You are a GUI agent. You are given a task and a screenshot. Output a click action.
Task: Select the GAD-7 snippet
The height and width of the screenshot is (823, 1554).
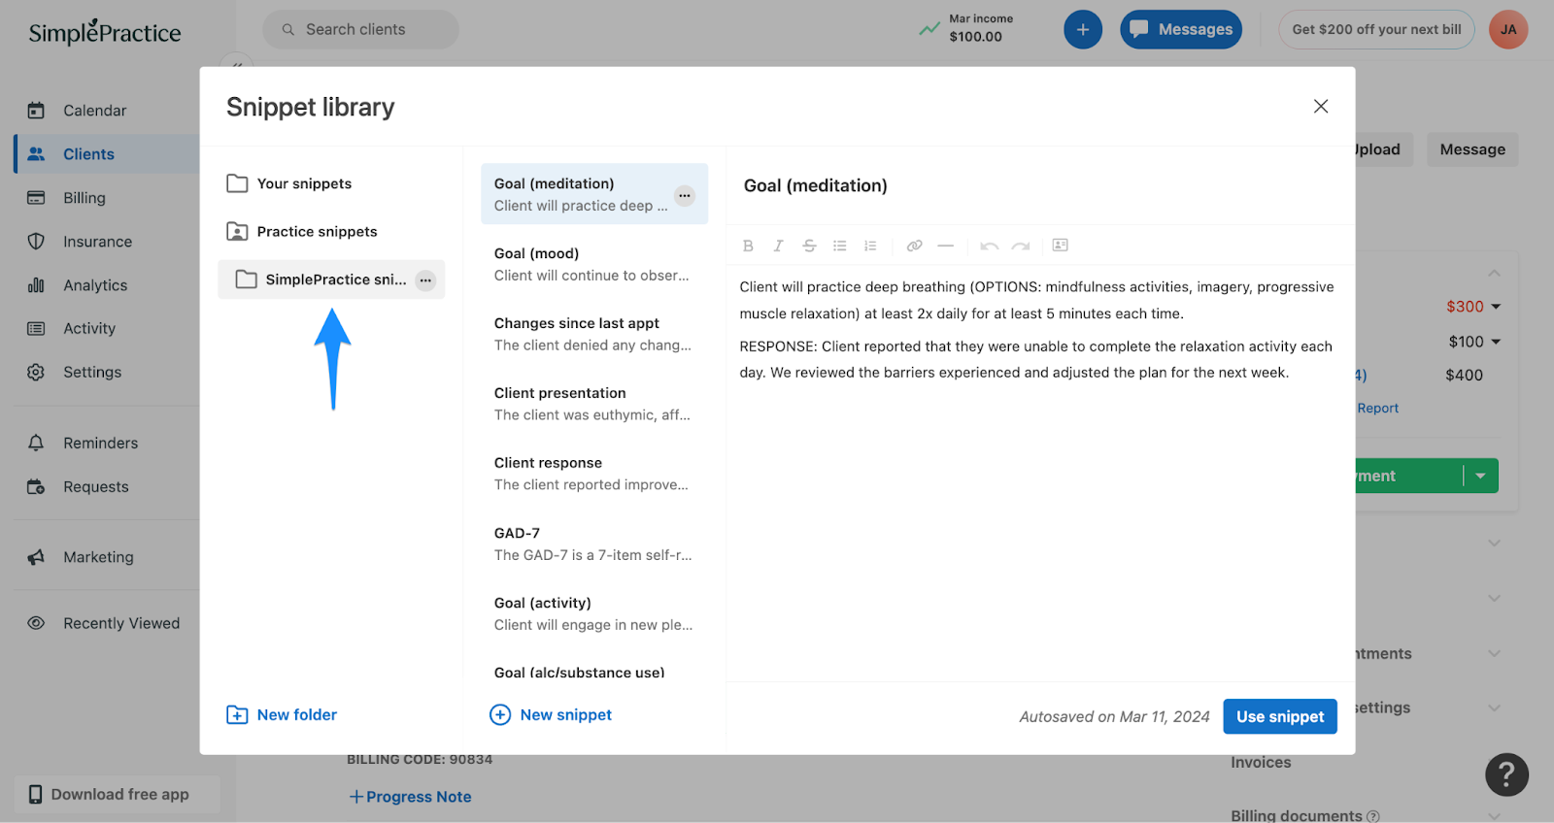[x=592, y=543]
